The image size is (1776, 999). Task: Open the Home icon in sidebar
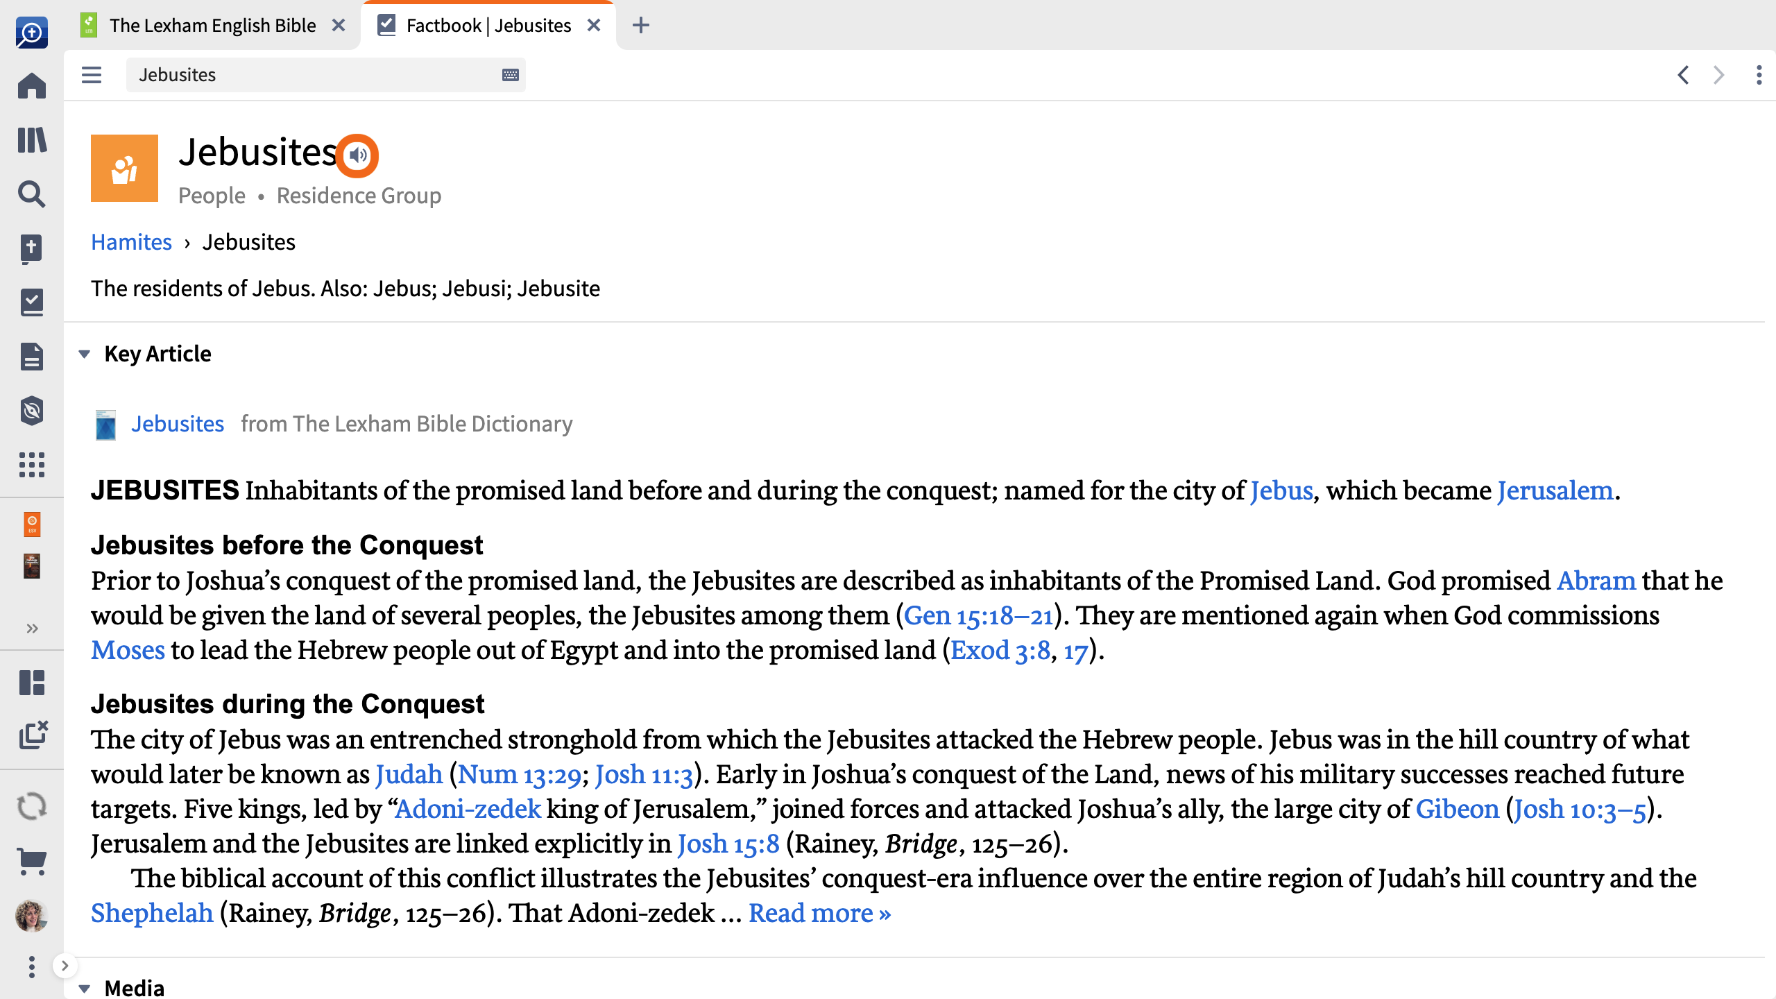(32, 85)
